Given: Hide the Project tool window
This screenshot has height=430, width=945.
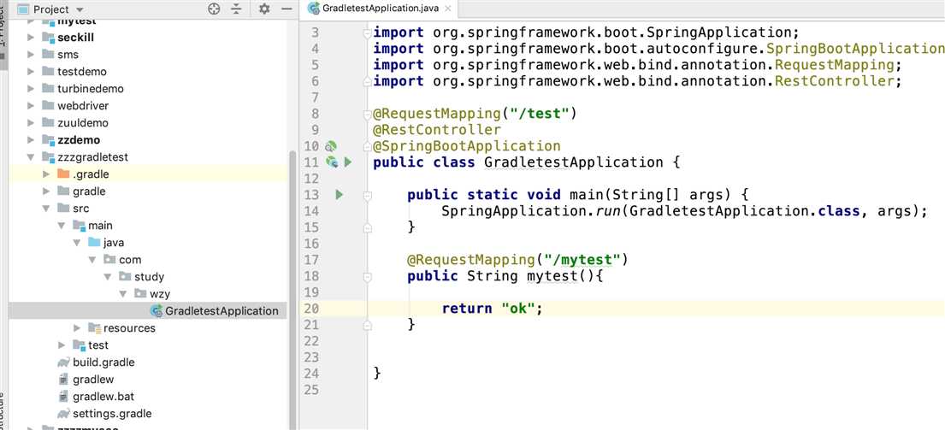Looking at the screenshot, I should pos(286,9).
